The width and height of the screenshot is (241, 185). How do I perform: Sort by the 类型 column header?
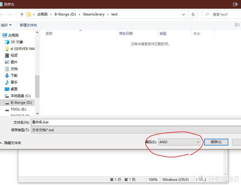163,33
